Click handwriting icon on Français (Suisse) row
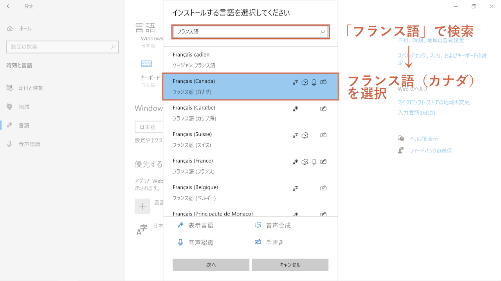 pos(323,135)
